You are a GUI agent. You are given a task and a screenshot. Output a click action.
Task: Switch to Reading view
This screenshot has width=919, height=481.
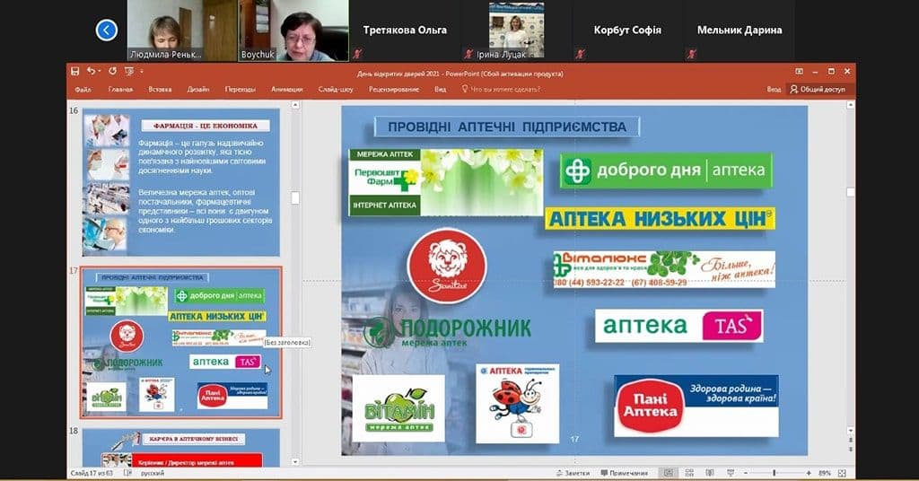pyautogui.click(x=710, y=473)
